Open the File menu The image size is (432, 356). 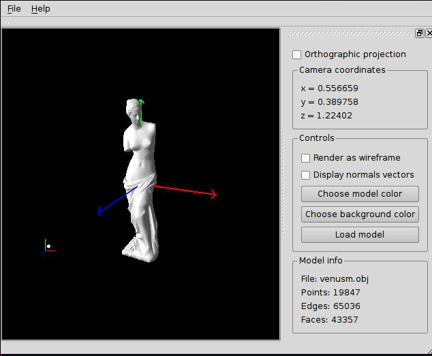(14, 9)
